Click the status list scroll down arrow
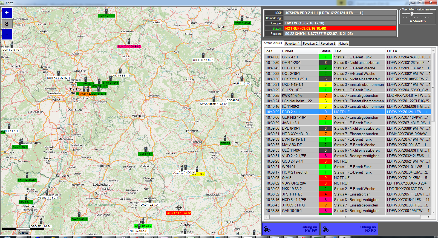The height and width of the screenshot is (238, 438). 433,213
